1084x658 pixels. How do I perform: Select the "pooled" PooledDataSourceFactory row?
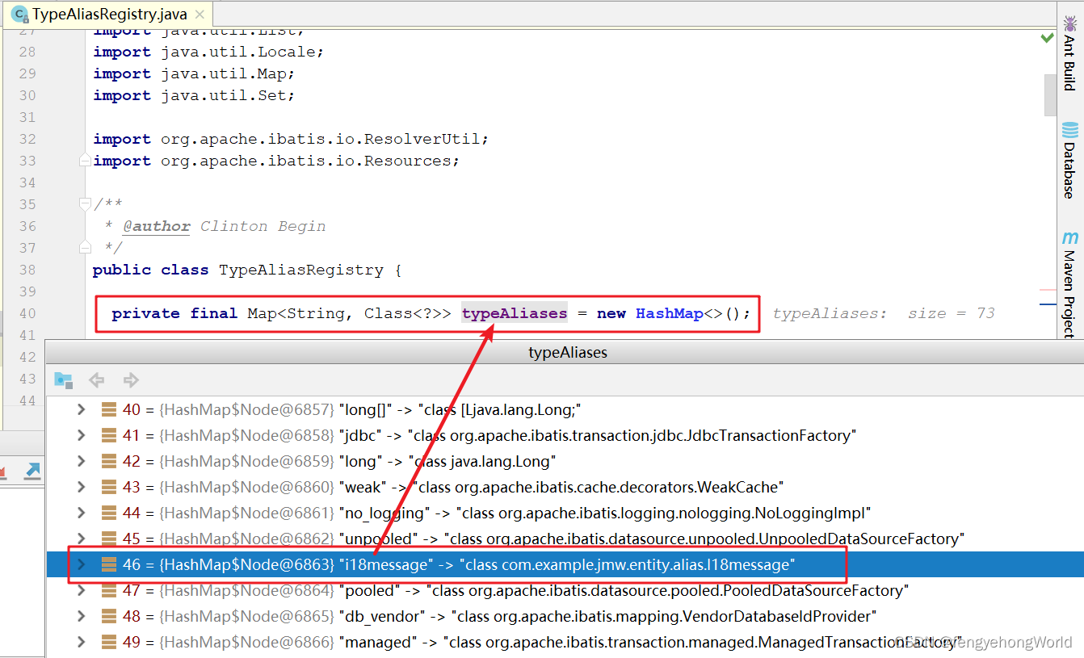565,590
